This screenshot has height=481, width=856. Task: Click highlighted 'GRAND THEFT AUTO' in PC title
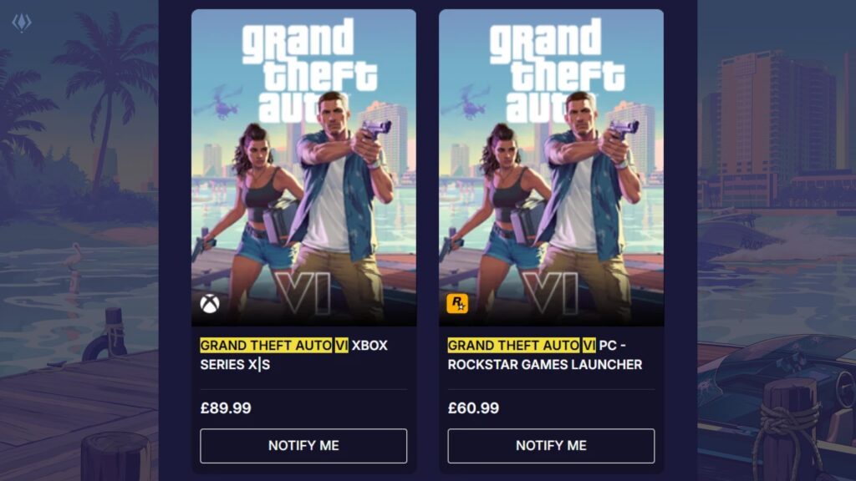click(x=514, y=345)
